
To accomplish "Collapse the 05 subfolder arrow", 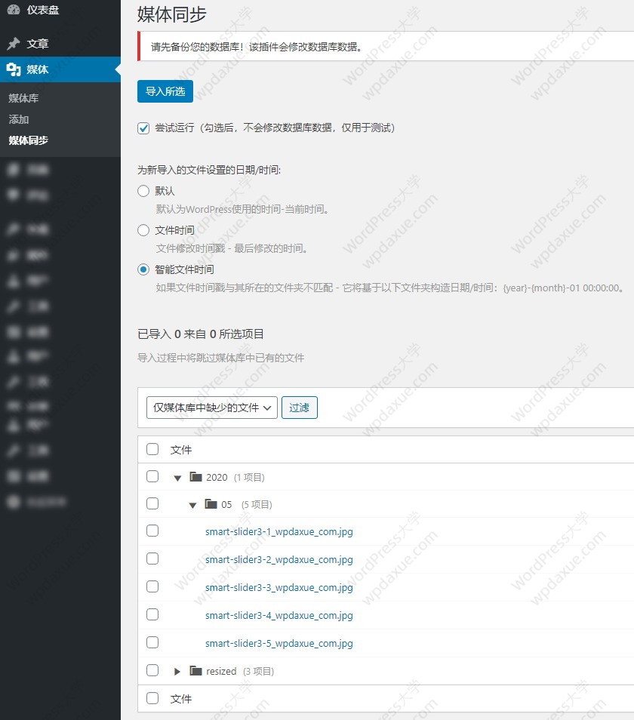I will [192, 505].
